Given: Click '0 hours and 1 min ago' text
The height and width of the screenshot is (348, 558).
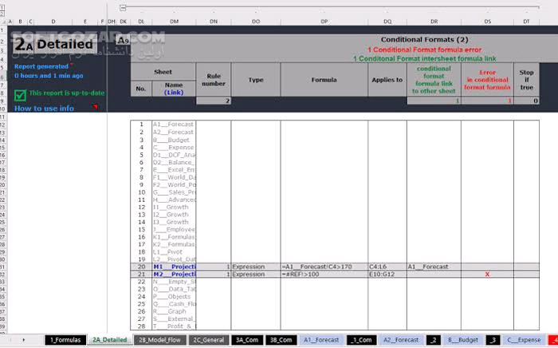Looking at the screenshot, I should click(x=49, y=76).
